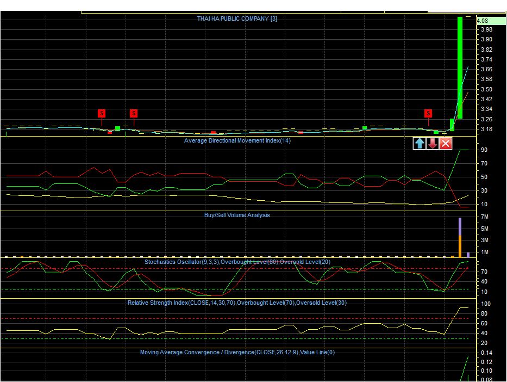Click the Relative Strength Index panel title

coord(237,303)
